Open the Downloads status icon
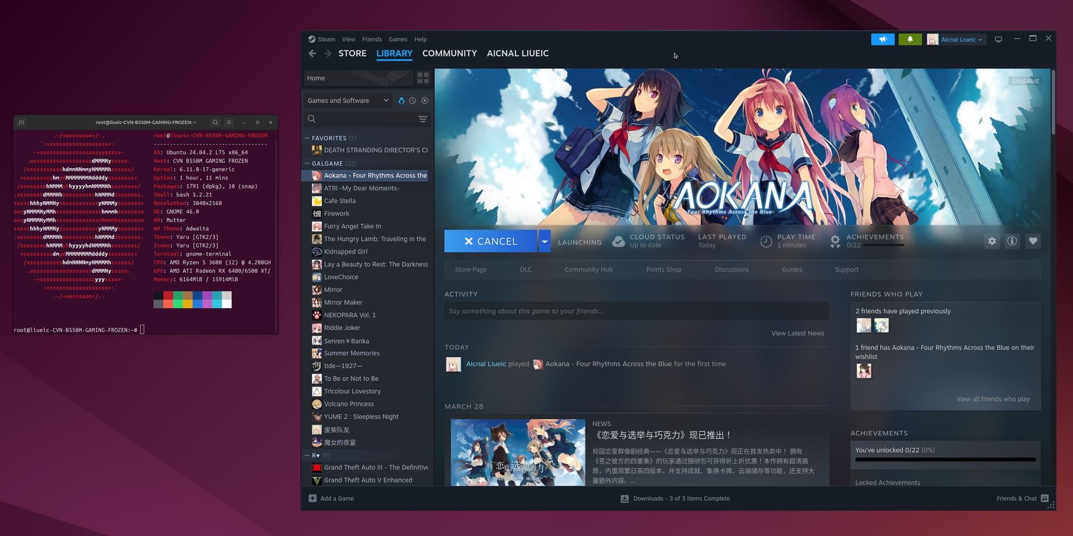This screenshot has width=1073, height=536. [x=624, y=499]
